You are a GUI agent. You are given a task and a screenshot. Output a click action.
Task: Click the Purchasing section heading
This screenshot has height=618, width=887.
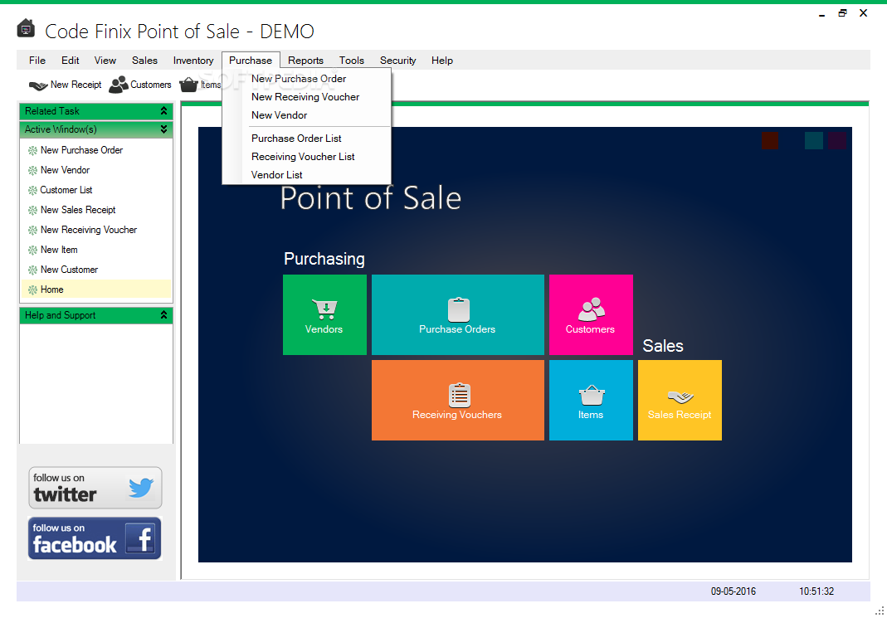[x=324, y=259]
